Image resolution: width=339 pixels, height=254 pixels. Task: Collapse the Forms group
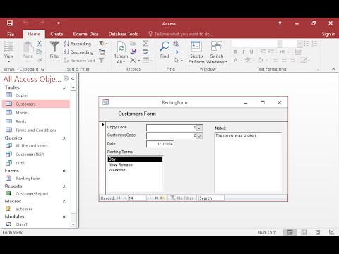pyautogui.click(x=64, y=171)
